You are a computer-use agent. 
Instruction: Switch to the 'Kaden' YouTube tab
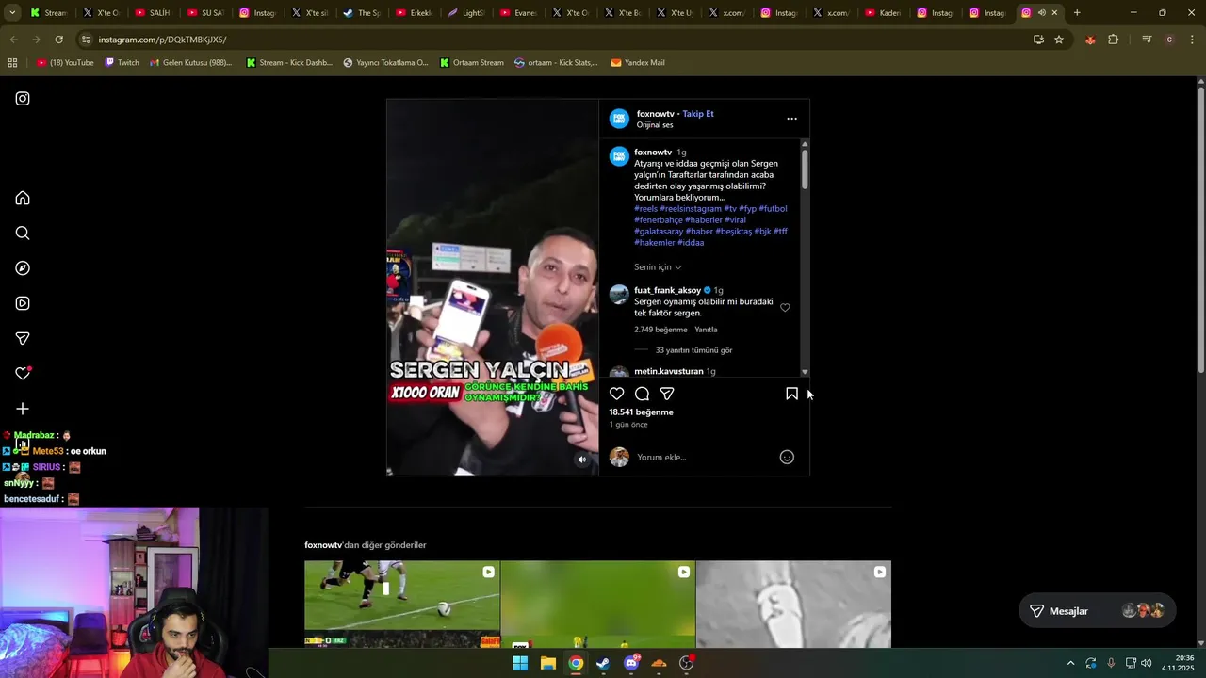(884, 13)
